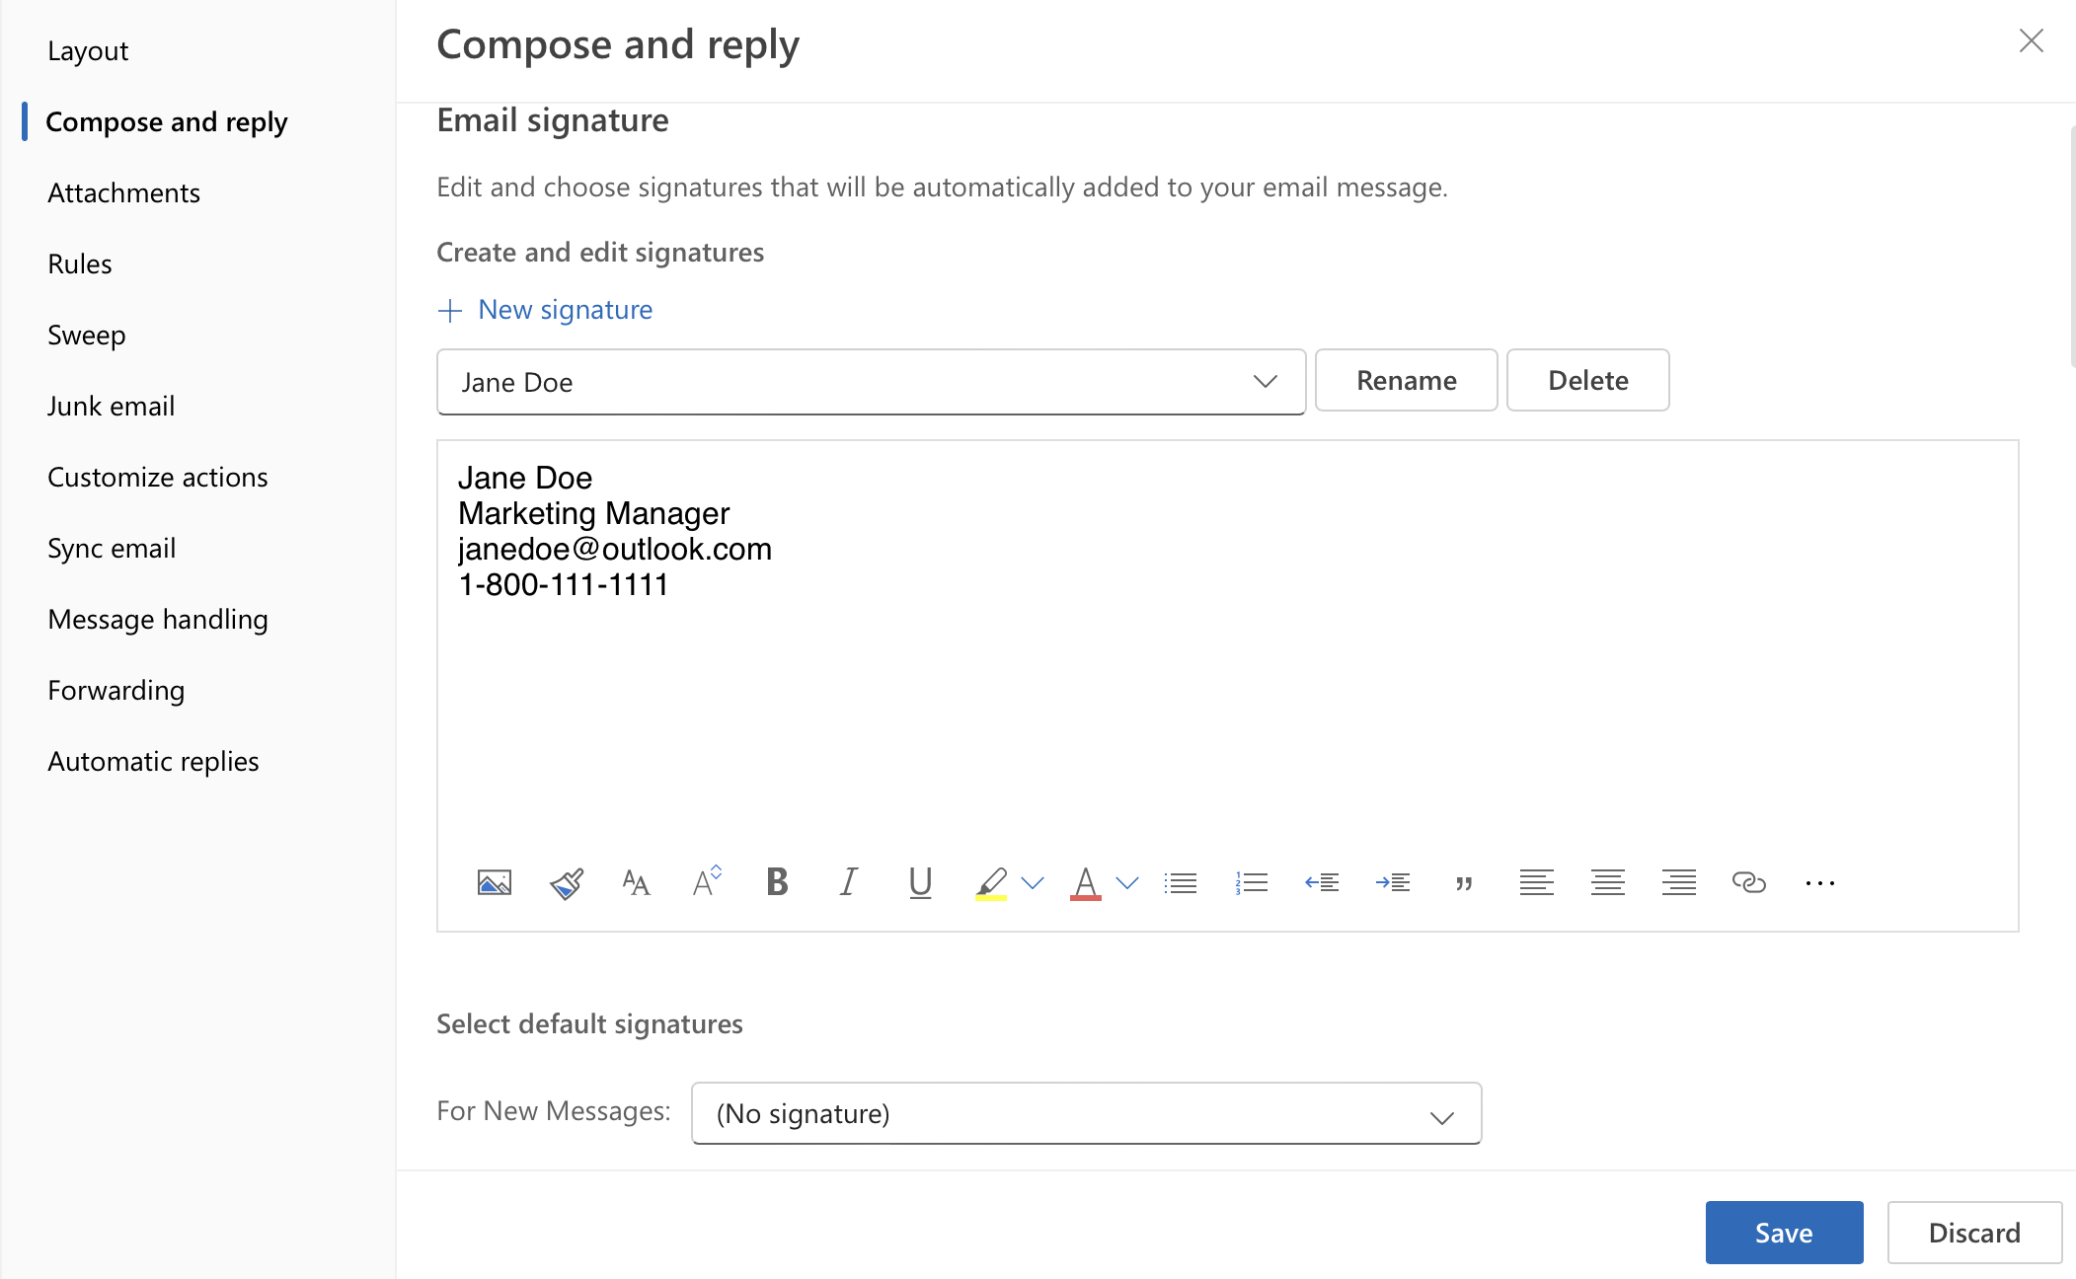
Task: Expand the font color dropdown arrow
Action: coord(1127,883)
